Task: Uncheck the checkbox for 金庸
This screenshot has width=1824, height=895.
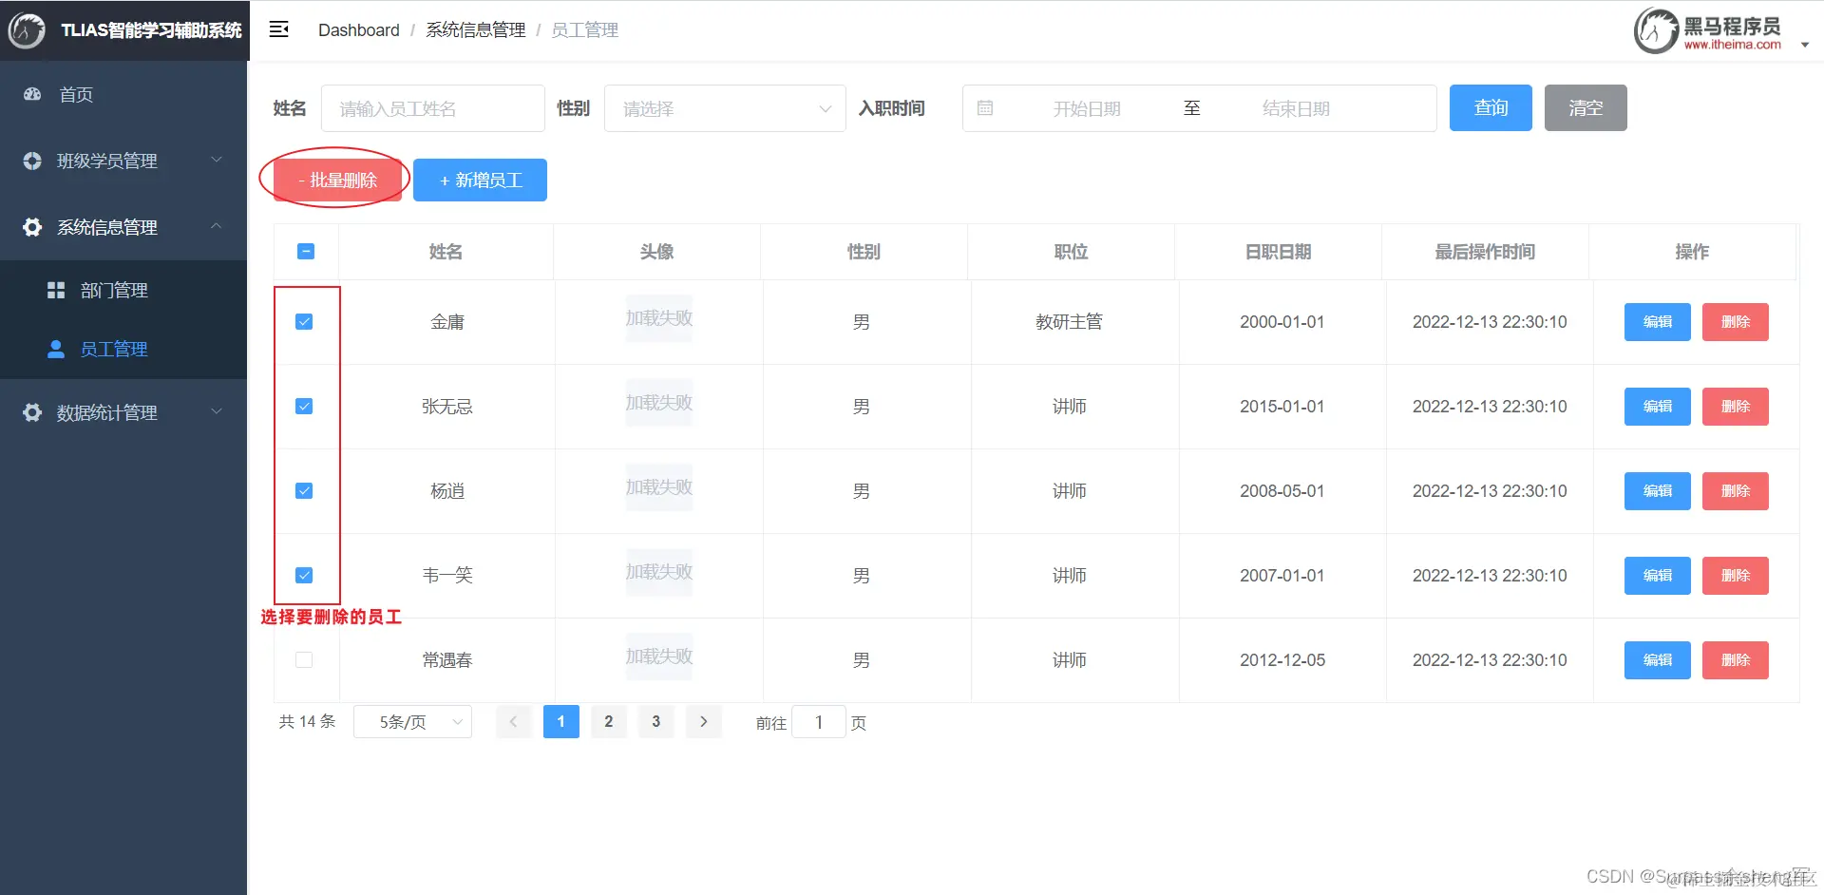Action: pos(304,321)
